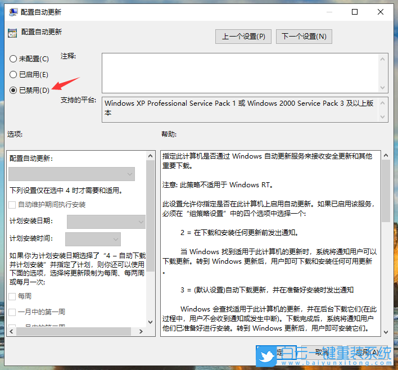The height and width of the screenshot is (370, 398).
Task: Click the supported platform text 'Windows XP Professional'
Action: 146,103
